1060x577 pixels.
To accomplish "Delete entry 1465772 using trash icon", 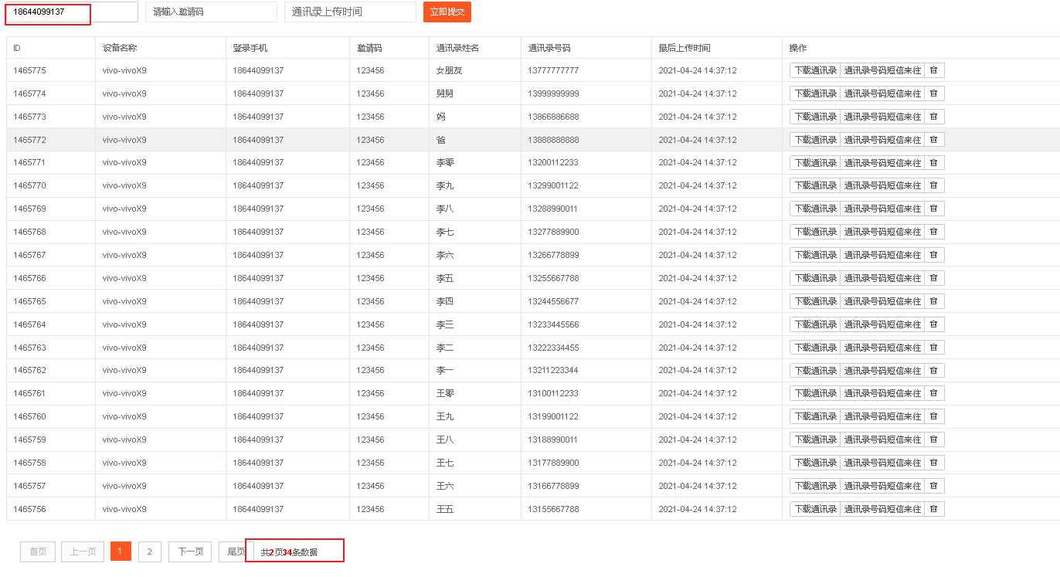I will point(934,140).
